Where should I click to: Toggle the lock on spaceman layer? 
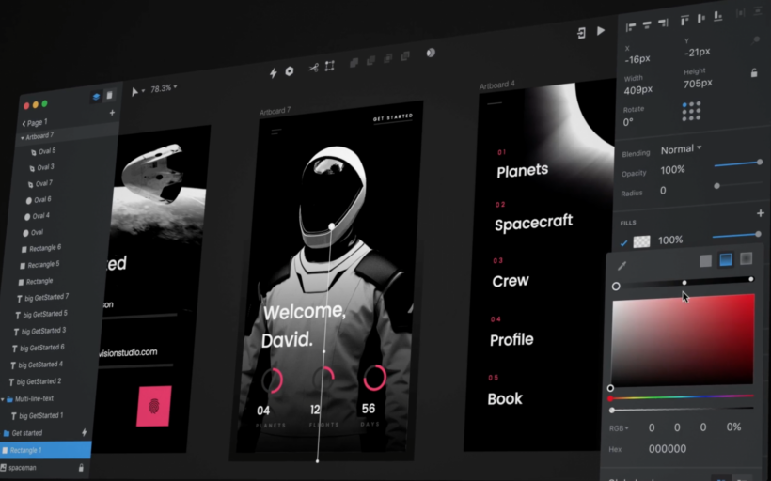(81, 467)
